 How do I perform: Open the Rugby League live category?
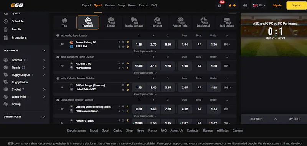pyautogui.click(x=134, y=22)
